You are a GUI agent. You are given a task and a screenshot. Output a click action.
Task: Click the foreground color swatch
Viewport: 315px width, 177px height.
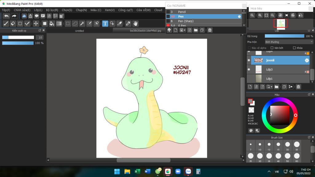point(250,101)
